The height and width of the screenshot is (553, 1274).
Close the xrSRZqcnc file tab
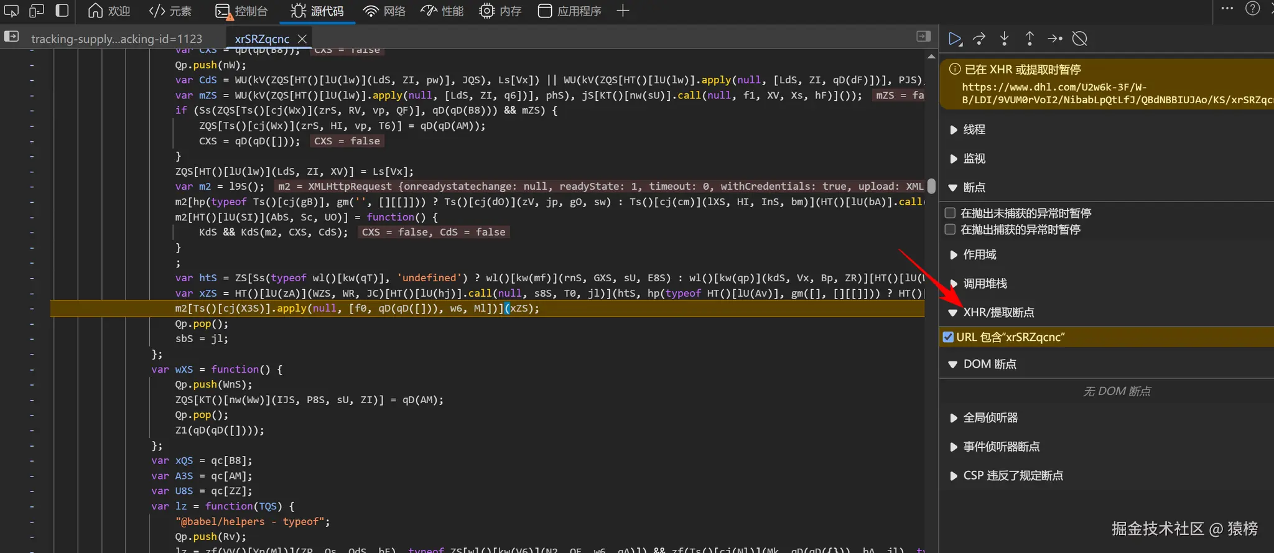(x=302, y=39)
